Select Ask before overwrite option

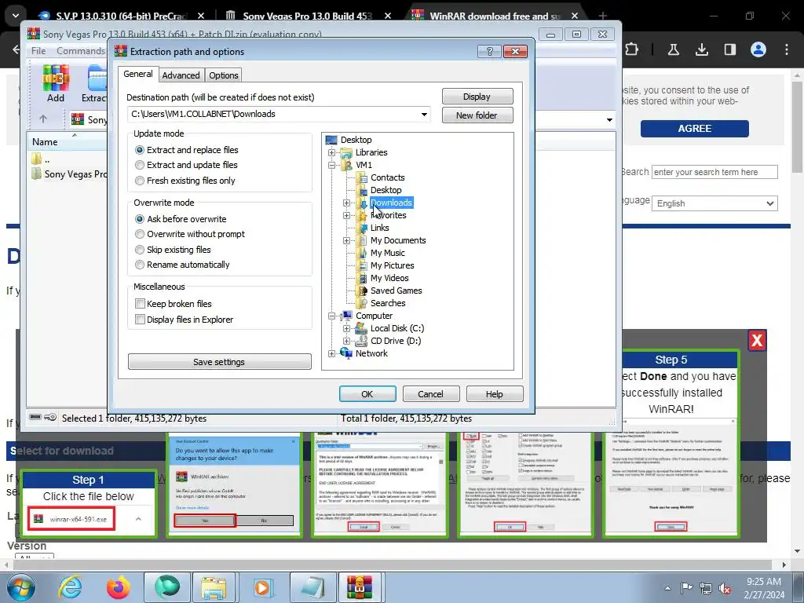coord(140,219)
